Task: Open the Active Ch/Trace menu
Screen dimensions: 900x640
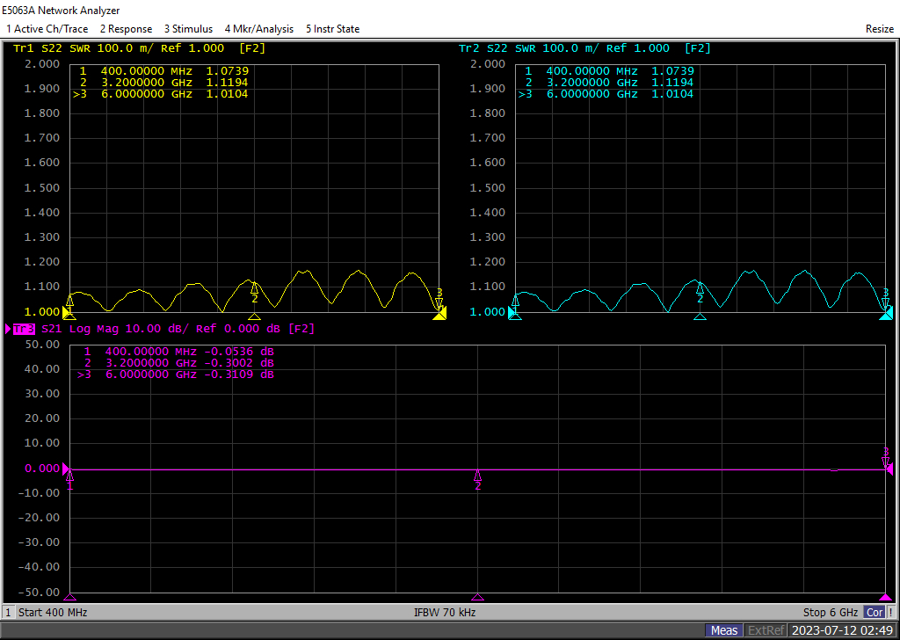Action: point(47,29)
